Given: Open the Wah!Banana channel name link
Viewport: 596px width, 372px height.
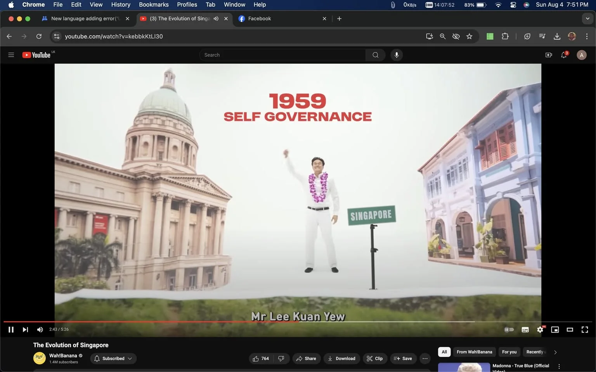Looking at the screenshot, I should (63, 355).
